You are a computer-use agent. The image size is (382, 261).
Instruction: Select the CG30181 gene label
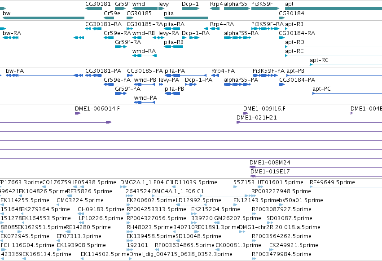coord(98,4)
